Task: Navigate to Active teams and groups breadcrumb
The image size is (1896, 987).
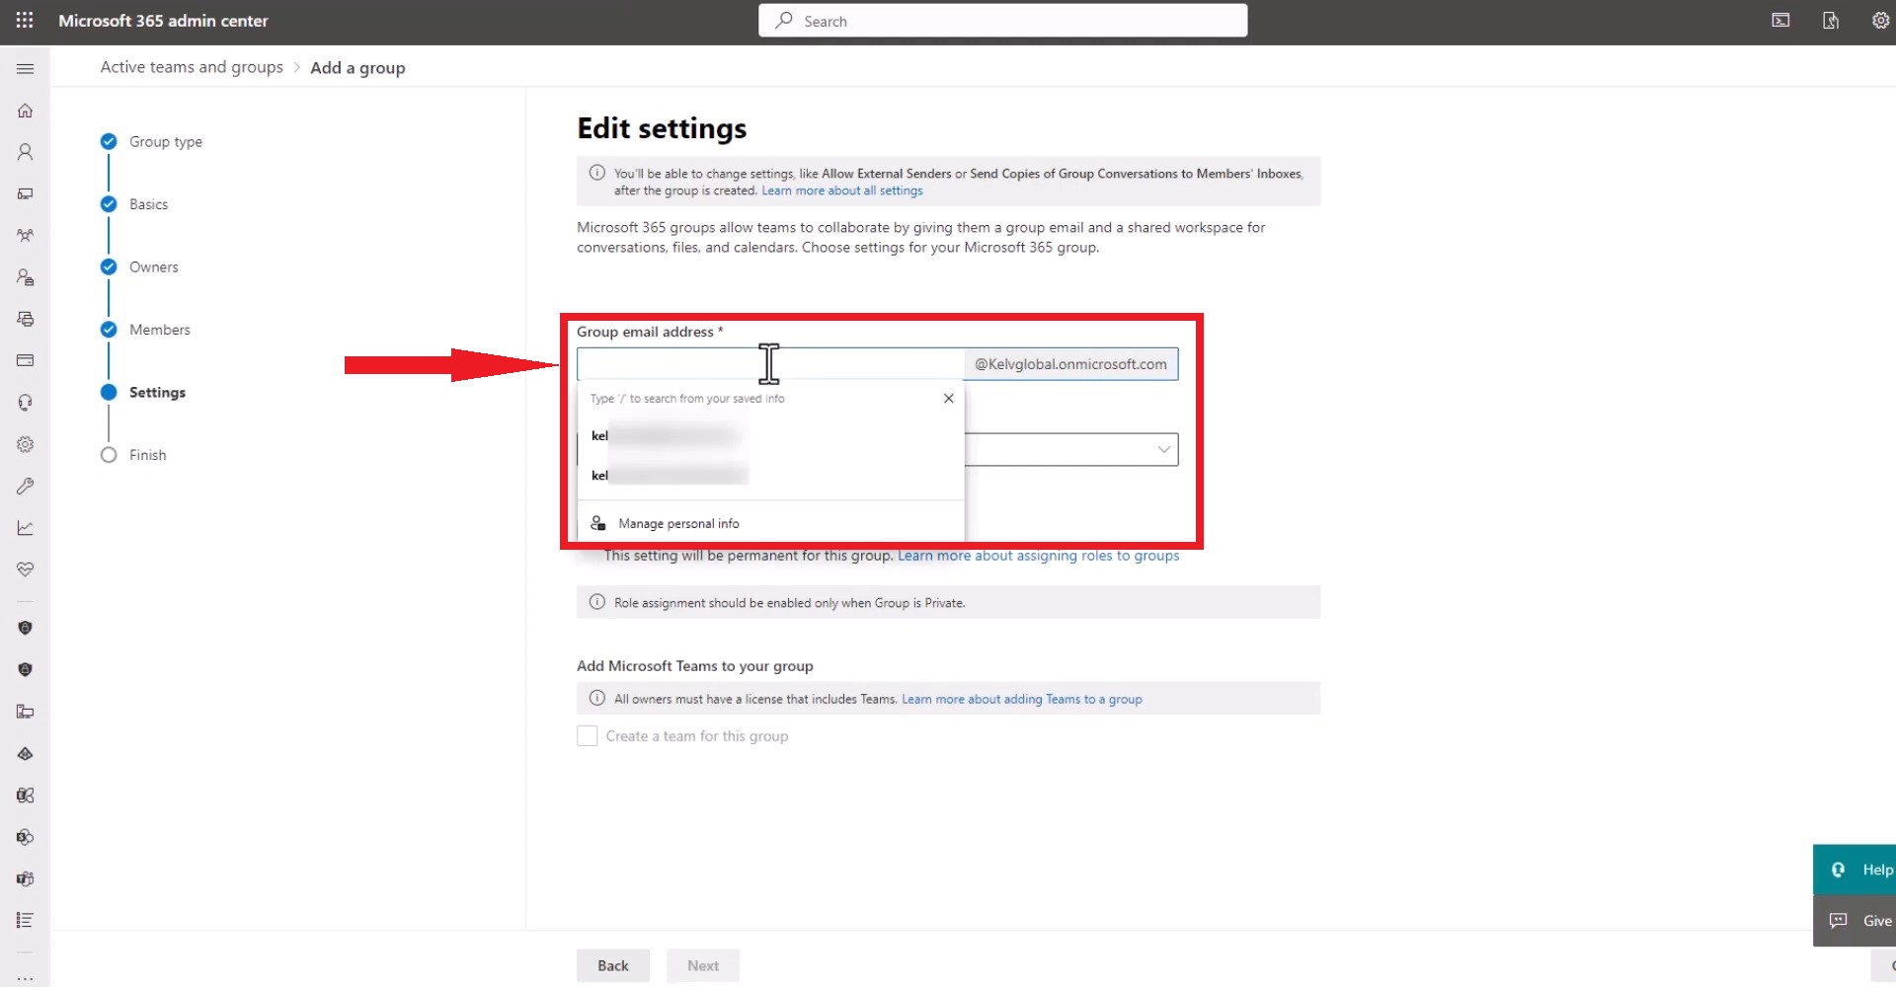Action: 192,67
